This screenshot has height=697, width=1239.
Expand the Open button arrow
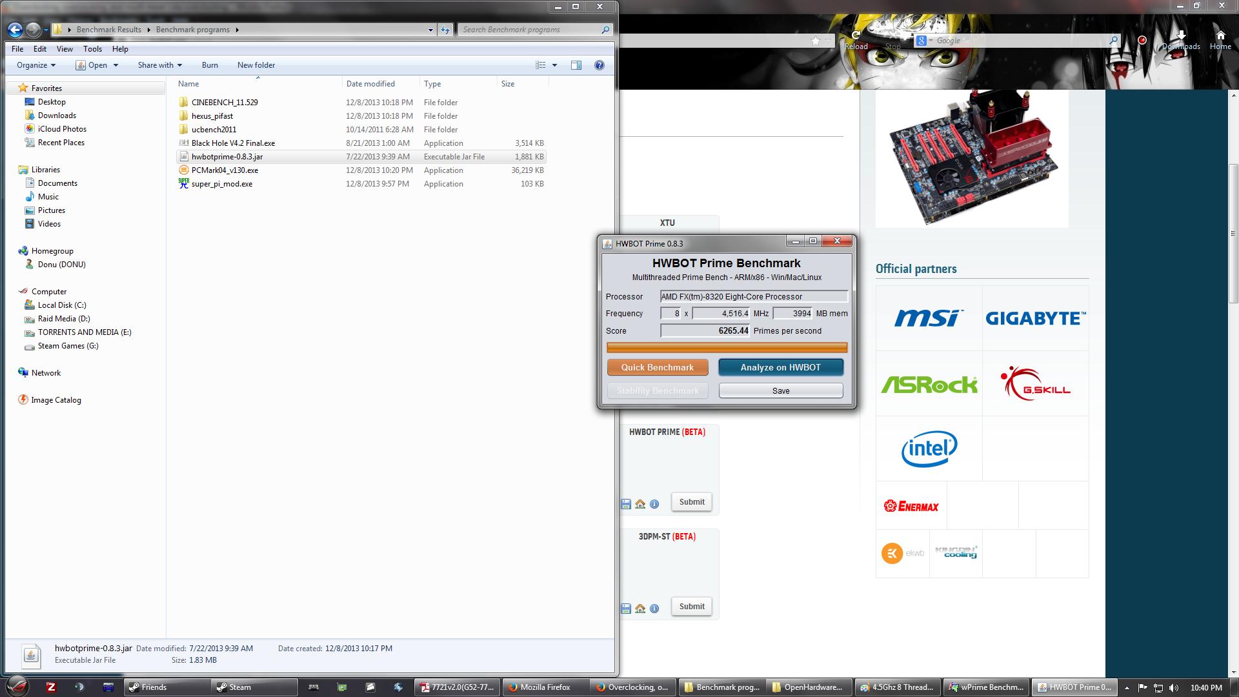point(116,65)
